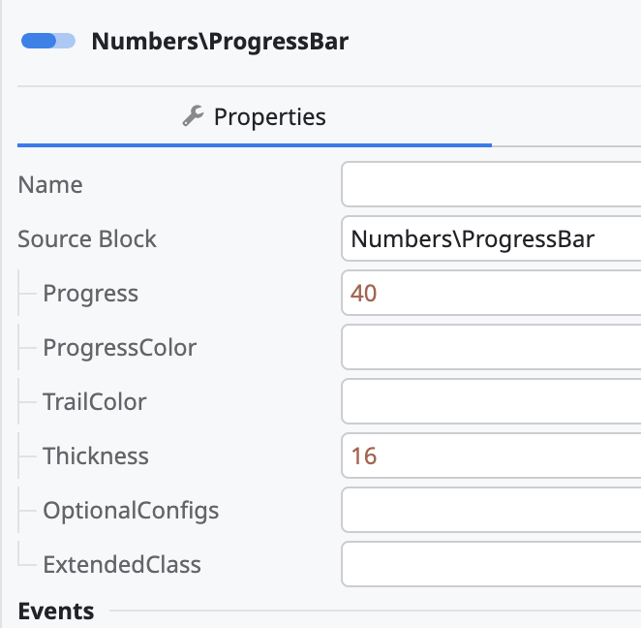Click the Thickness property label

pos(96,456)
